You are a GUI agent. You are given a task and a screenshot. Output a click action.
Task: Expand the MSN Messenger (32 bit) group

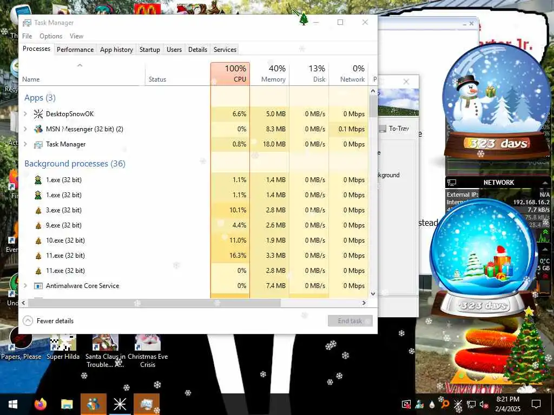(x=25, y=129)
